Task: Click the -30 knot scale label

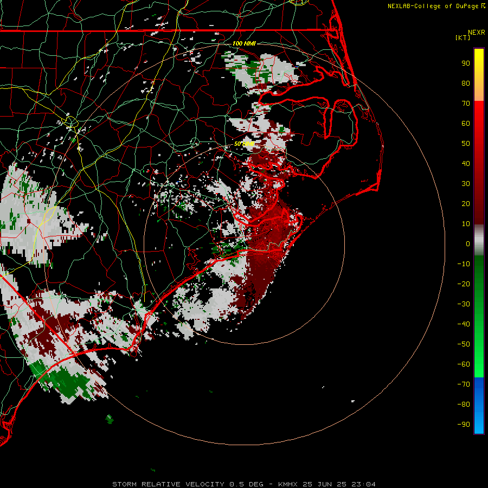Action: click(464, 304)
